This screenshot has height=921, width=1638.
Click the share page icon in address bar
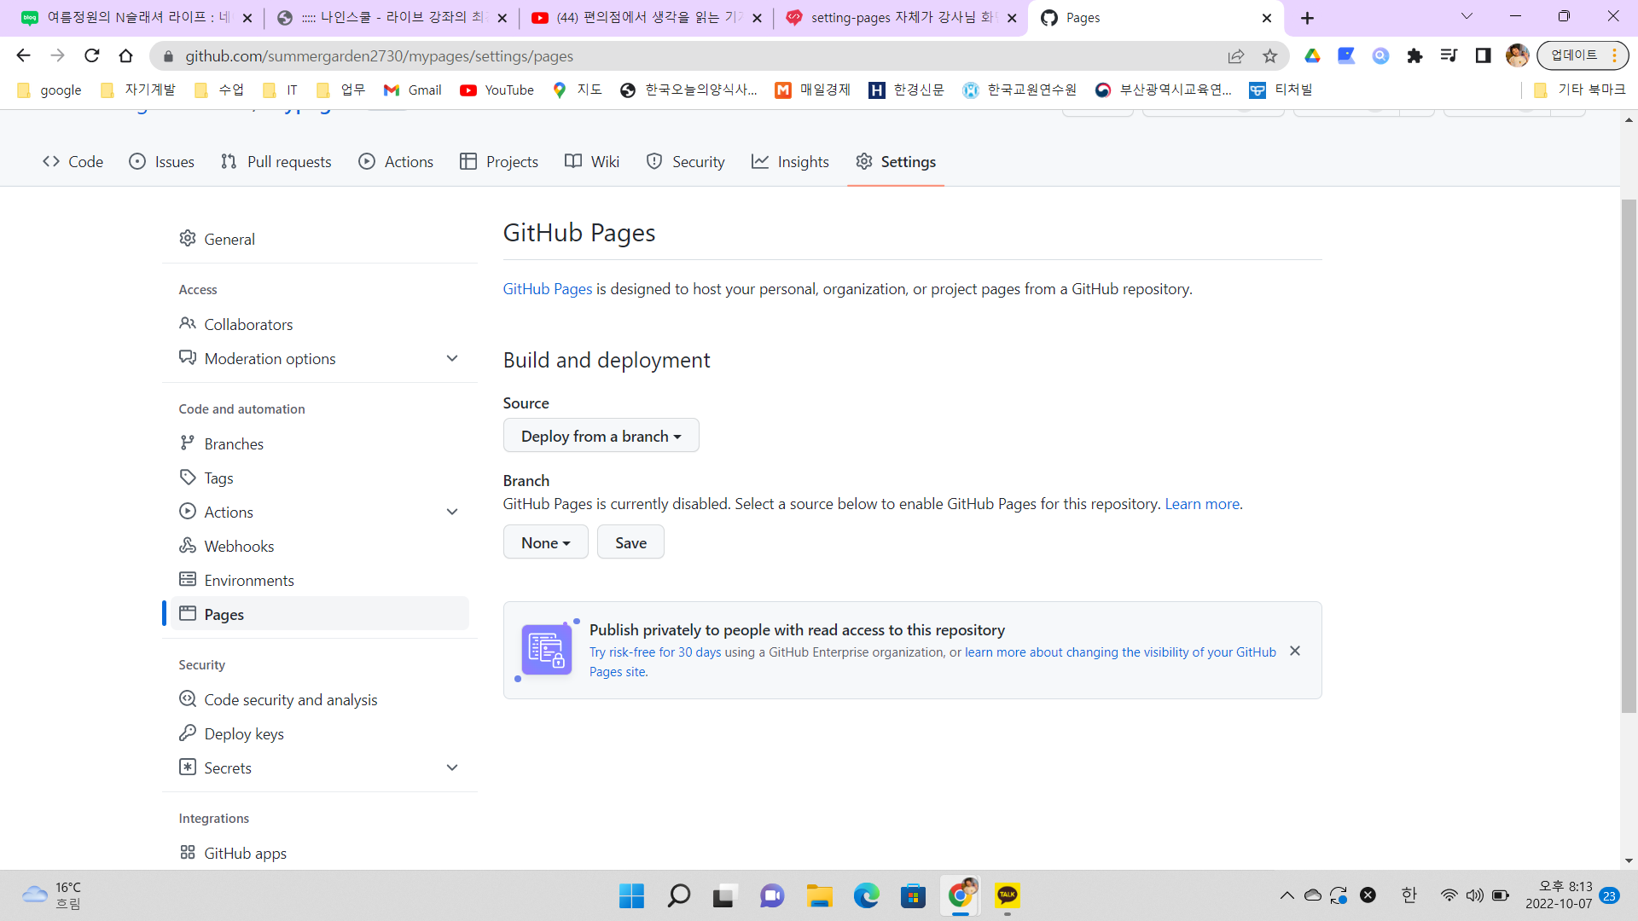[x=1236, y=55]
